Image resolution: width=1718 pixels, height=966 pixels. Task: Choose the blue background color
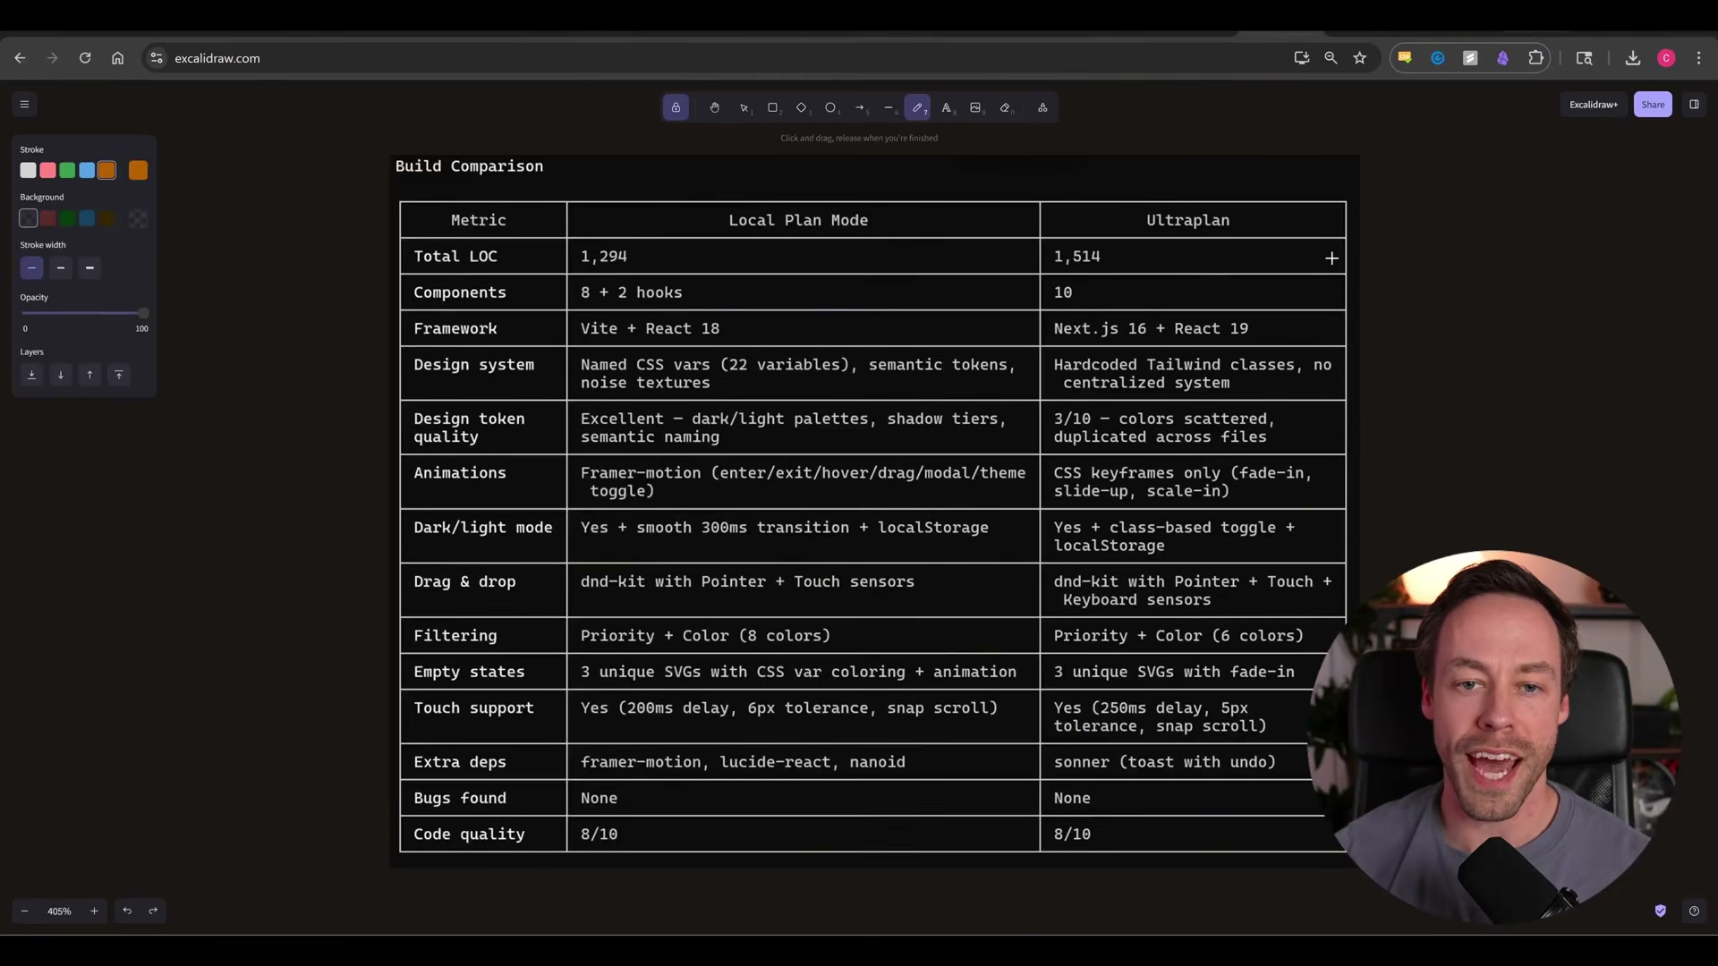[x=87, y=218]
